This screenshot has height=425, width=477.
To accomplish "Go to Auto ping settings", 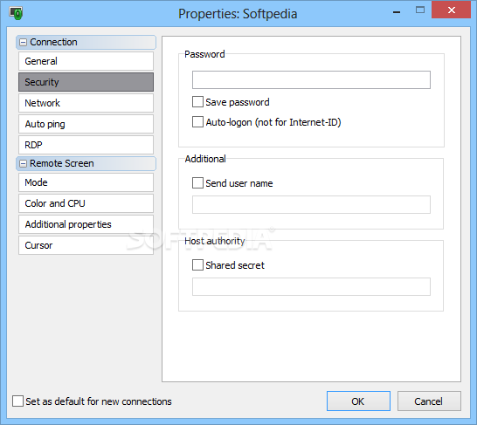I will click(86, 124).
